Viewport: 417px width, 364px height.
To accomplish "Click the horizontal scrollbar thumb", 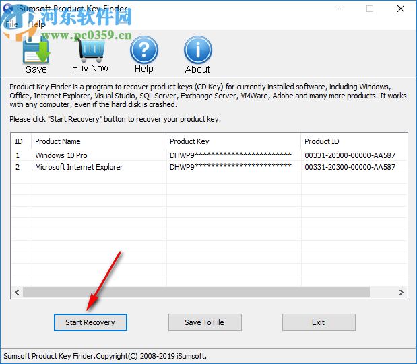I will 196,292.
